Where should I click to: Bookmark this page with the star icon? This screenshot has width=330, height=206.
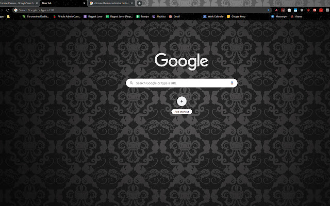click(x=268, y=10)
